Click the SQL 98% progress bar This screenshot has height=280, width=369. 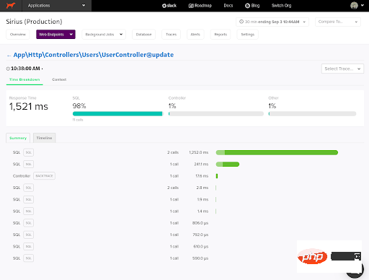point(117,114)
